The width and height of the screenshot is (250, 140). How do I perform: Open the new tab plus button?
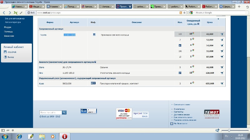[239, 6]
